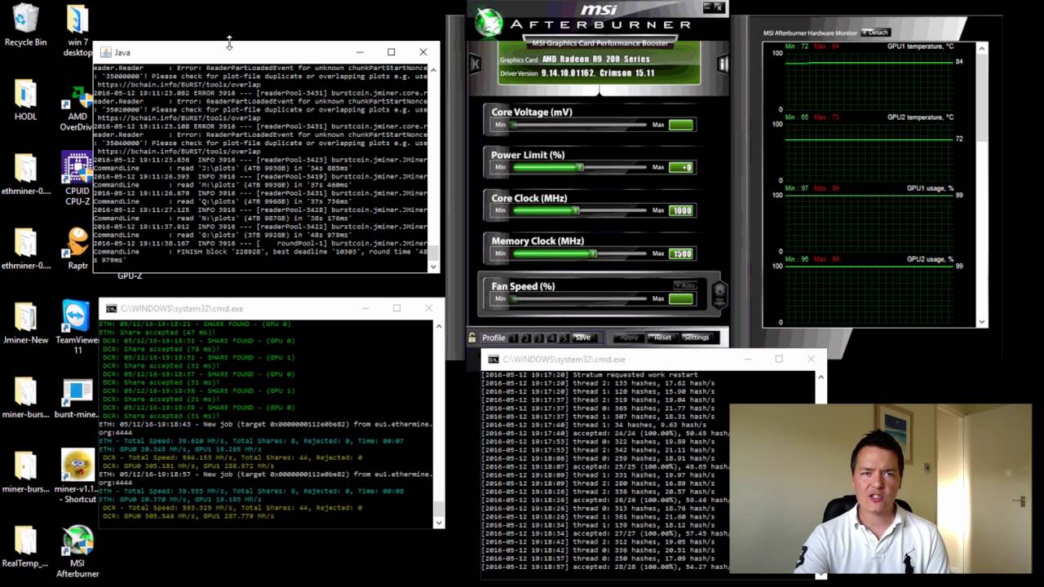This screenshot has width=1044, height=587.
Task: Click the Power Limit +0 value field
Action: click(x=681, y=167)
